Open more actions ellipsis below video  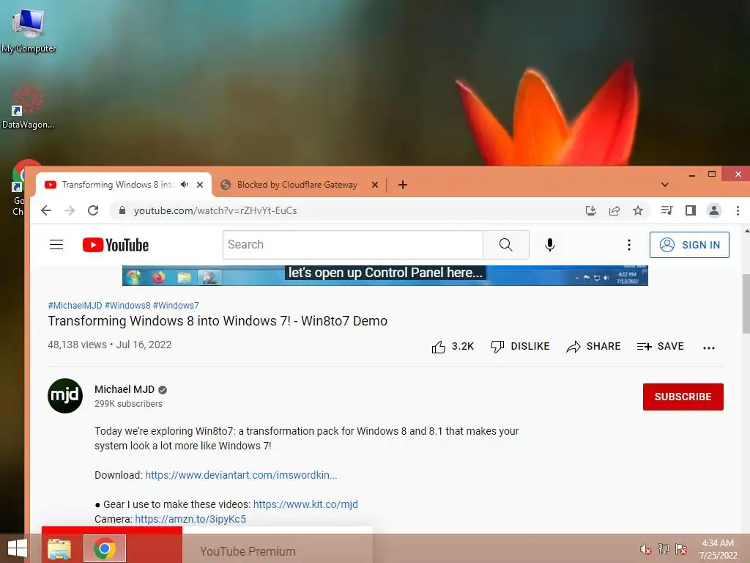pos(709,348)
